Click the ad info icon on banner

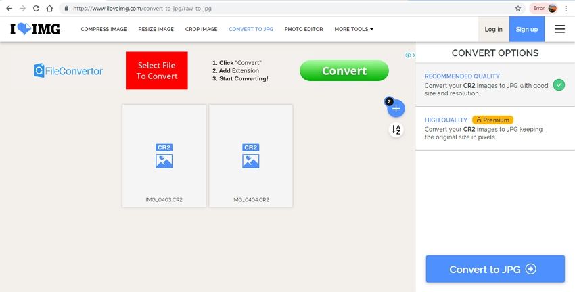pyautogui.click(x=406, y=55)
